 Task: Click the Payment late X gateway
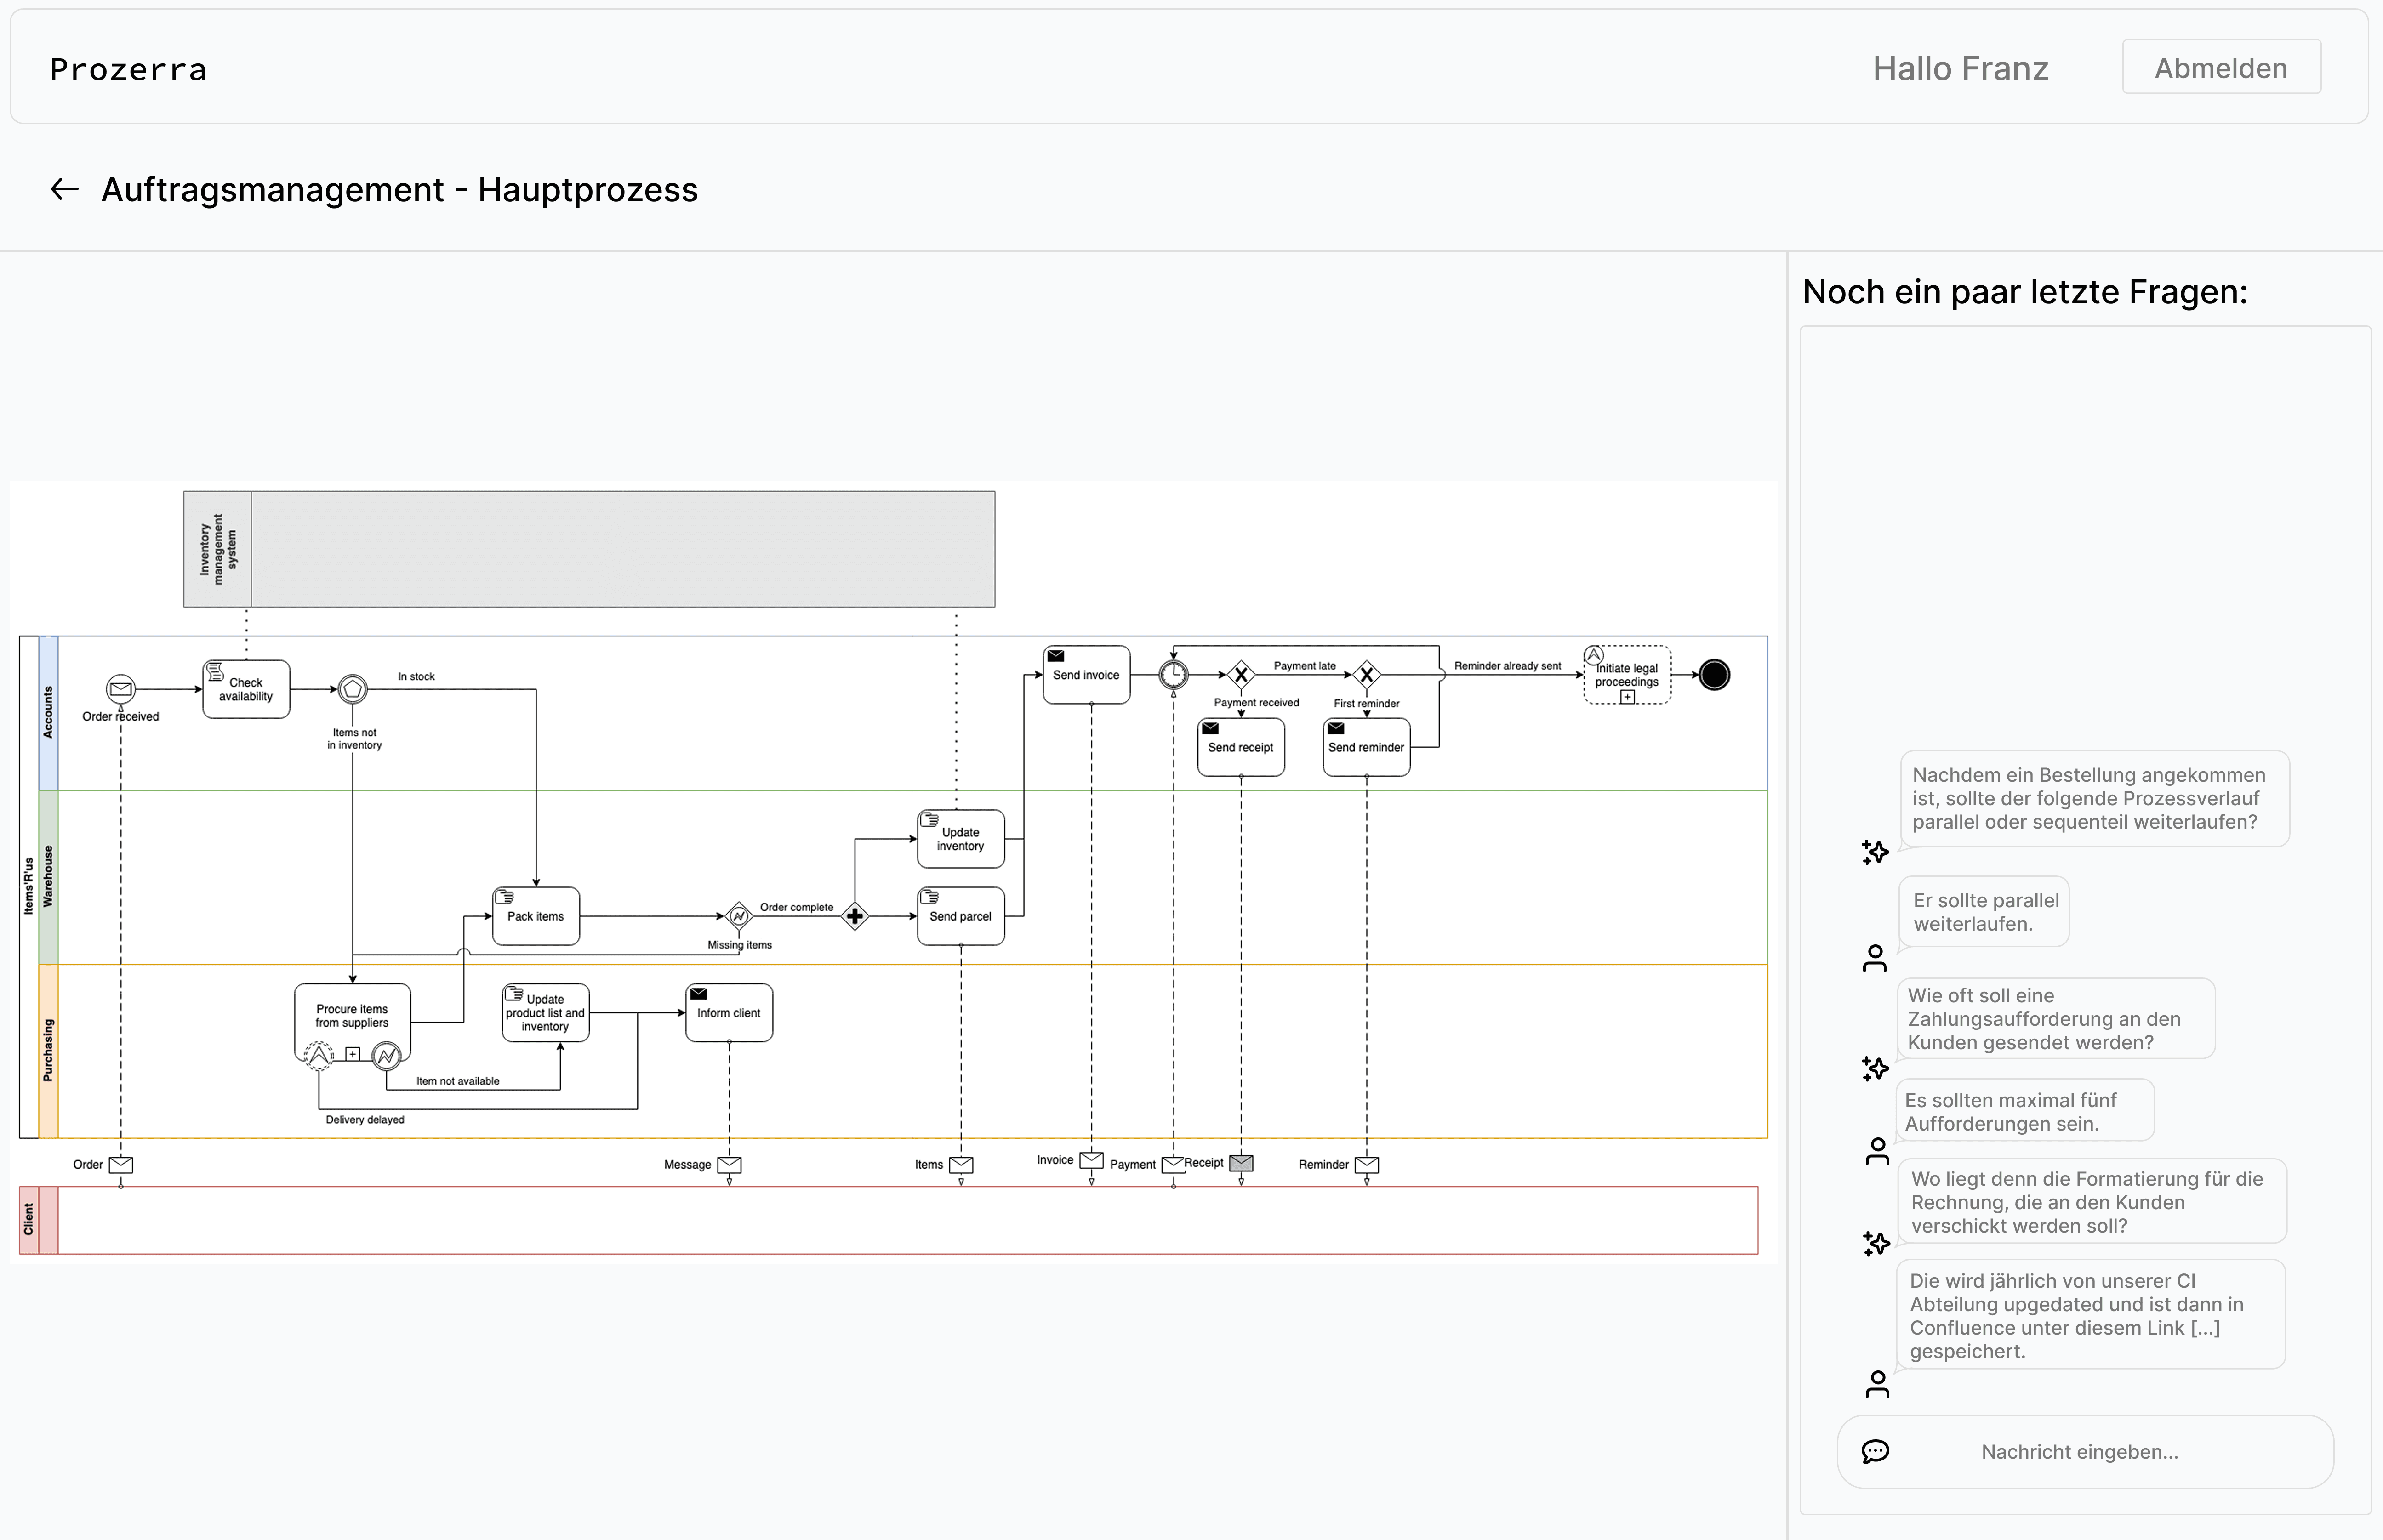pos(1241,675)
